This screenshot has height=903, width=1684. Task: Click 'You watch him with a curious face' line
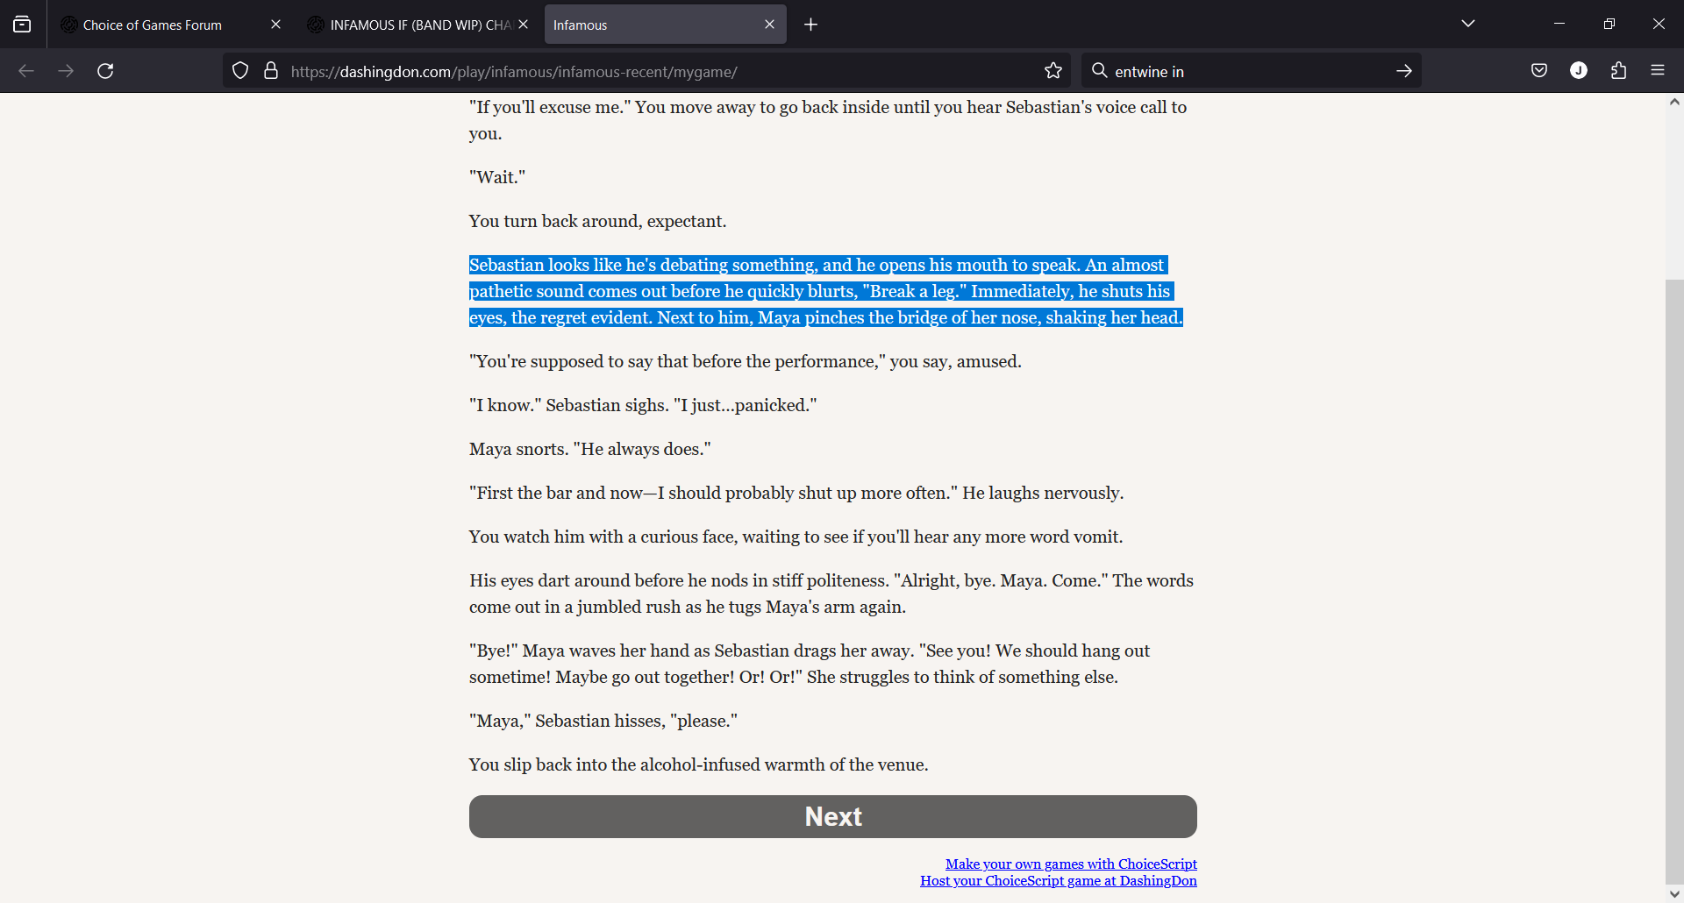pos(796,537)
